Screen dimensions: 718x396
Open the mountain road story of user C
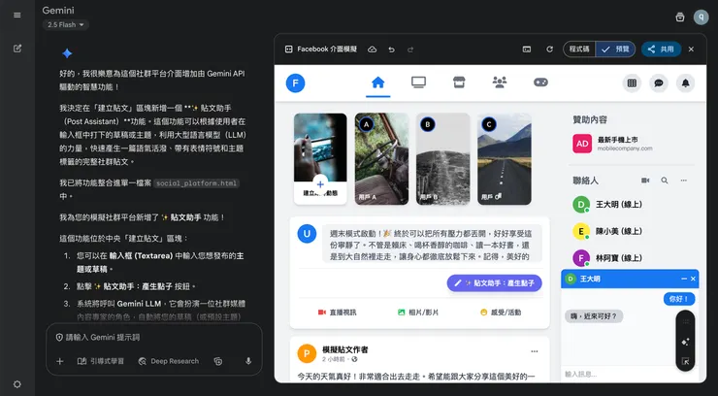[505, 159]
